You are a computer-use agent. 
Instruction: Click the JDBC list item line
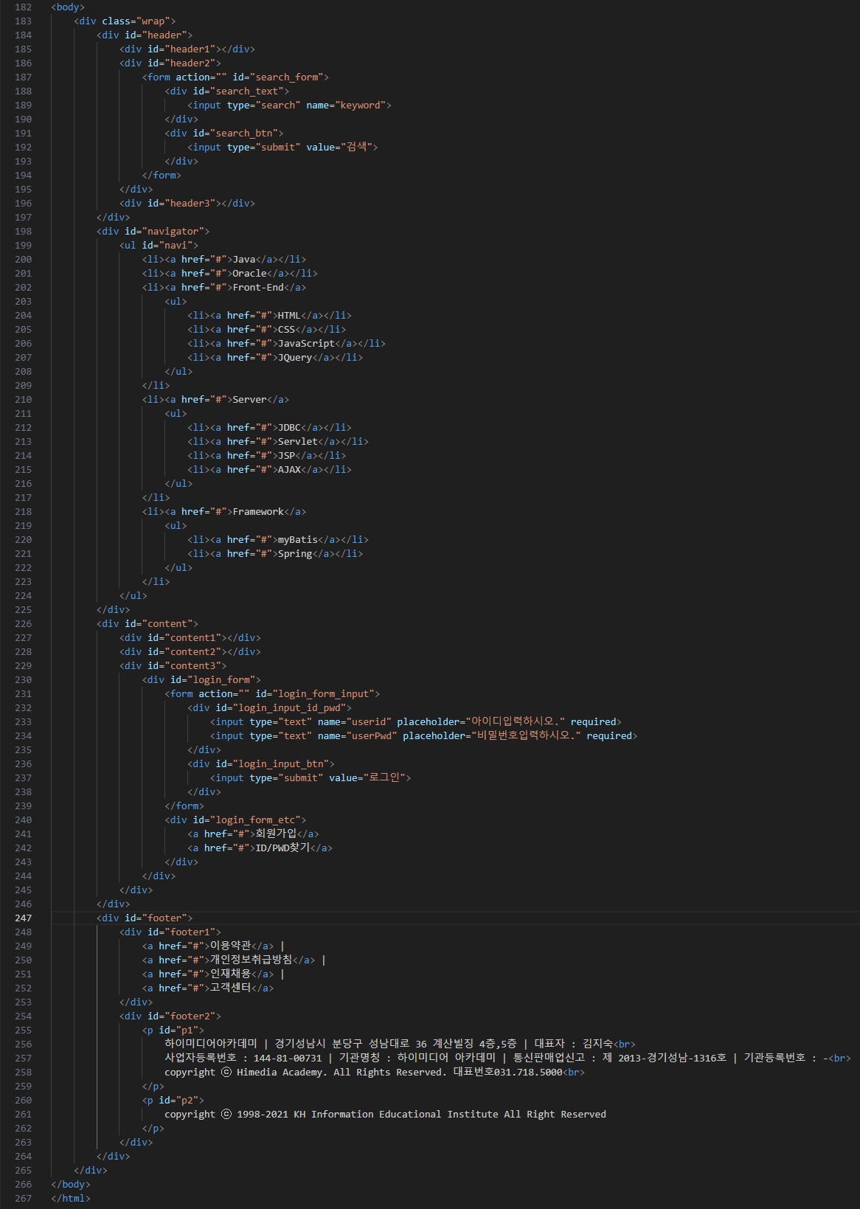tap(269, 428)
